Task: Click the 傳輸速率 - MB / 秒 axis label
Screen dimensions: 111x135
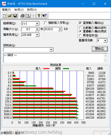Action: [x=44, y=125]
